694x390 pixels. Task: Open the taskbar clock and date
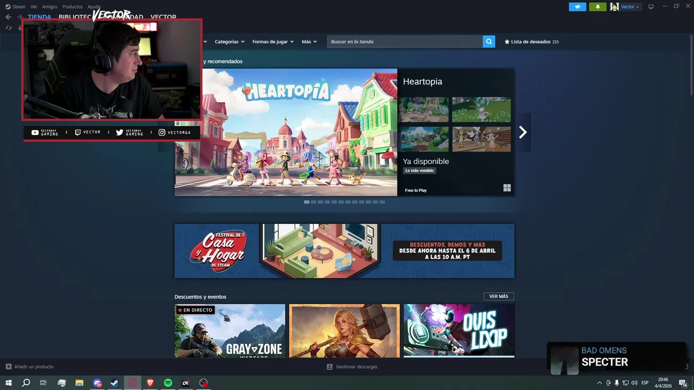pos(663,383)
